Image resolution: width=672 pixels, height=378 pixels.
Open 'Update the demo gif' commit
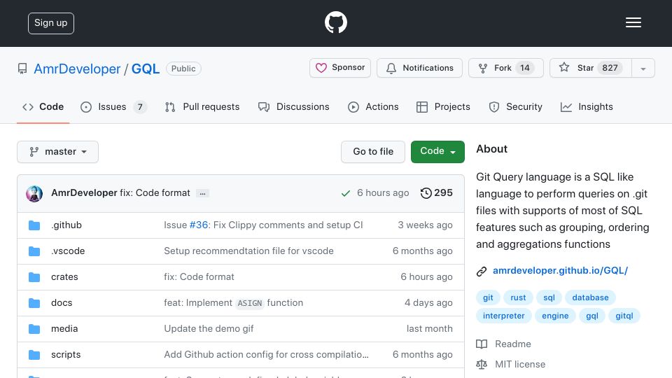[209, 329]
